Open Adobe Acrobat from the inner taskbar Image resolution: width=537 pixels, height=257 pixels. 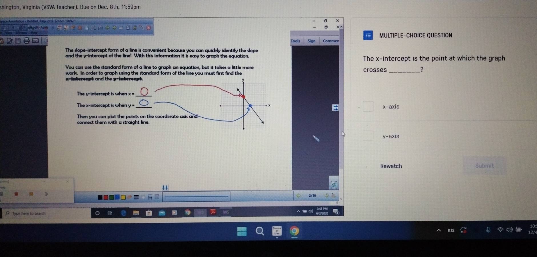213,212
